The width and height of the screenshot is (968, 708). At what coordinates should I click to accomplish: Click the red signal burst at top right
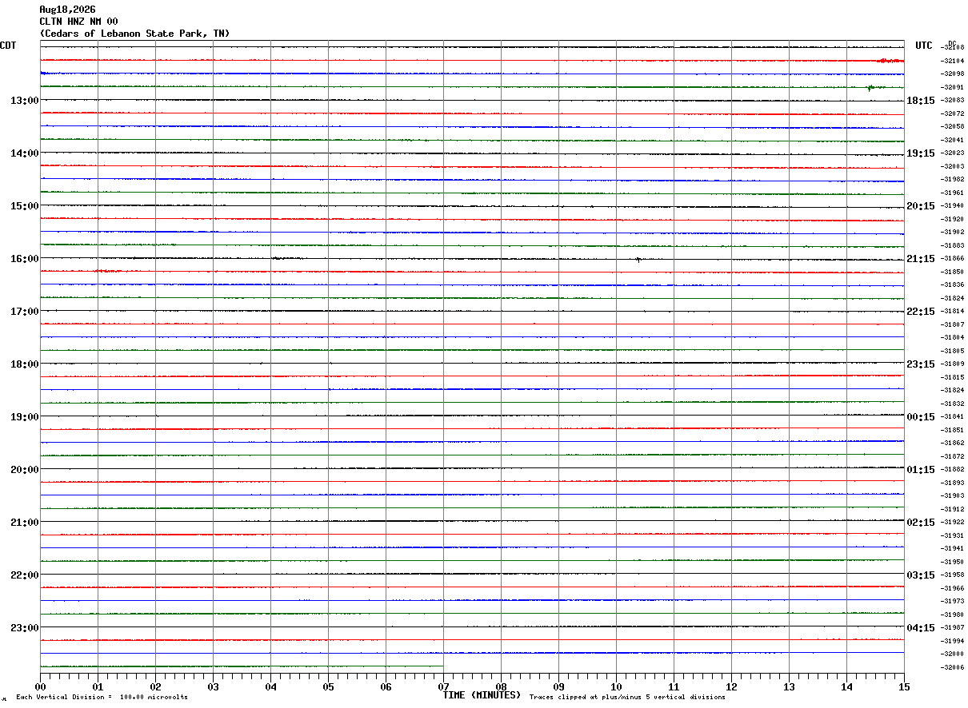(x=890, y=61)
